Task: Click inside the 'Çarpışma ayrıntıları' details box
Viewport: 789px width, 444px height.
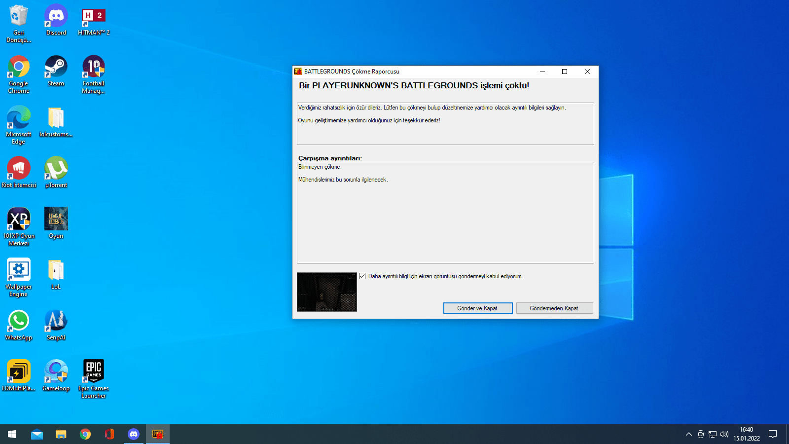Action: (445, 213)
